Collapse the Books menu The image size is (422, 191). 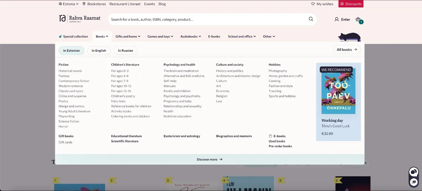[x=102, y=36]
